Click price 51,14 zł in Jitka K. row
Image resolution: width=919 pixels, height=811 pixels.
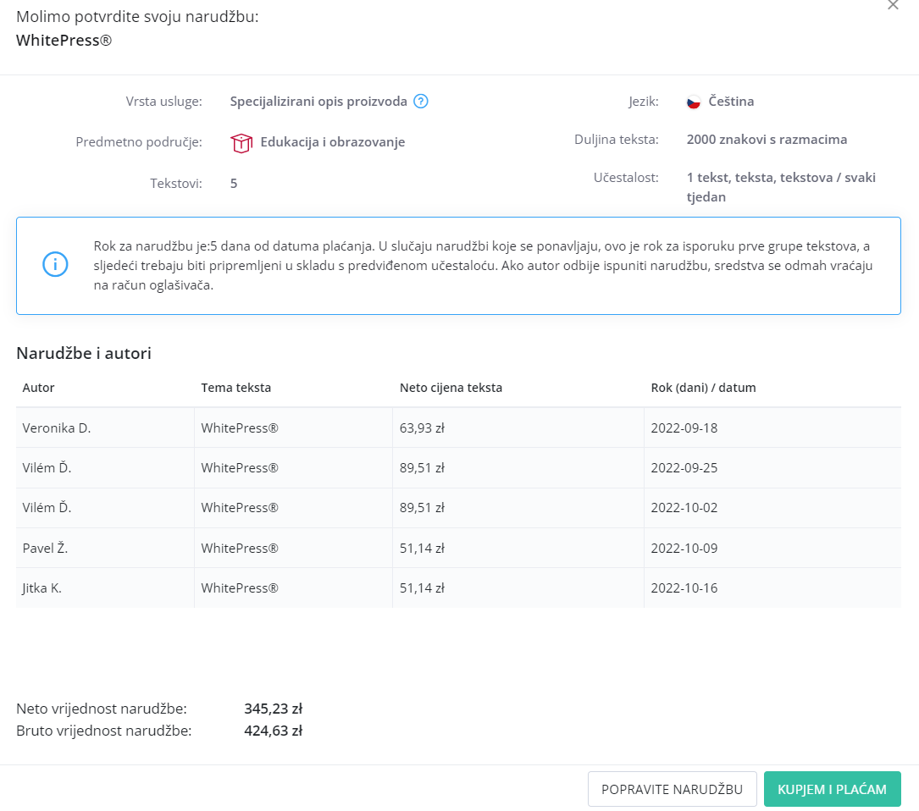(422, 588)
